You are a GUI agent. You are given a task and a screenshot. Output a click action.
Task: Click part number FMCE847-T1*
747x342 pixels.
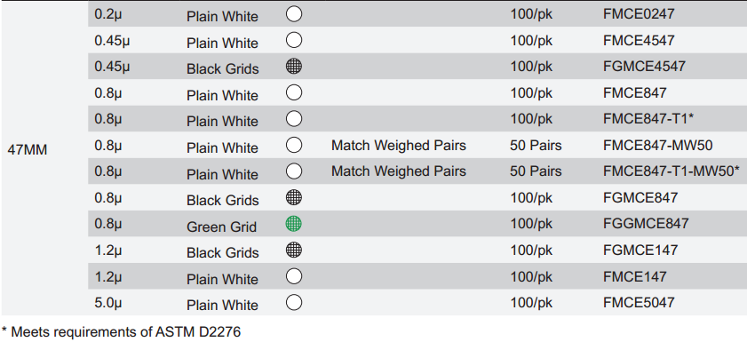coord(648,119)
